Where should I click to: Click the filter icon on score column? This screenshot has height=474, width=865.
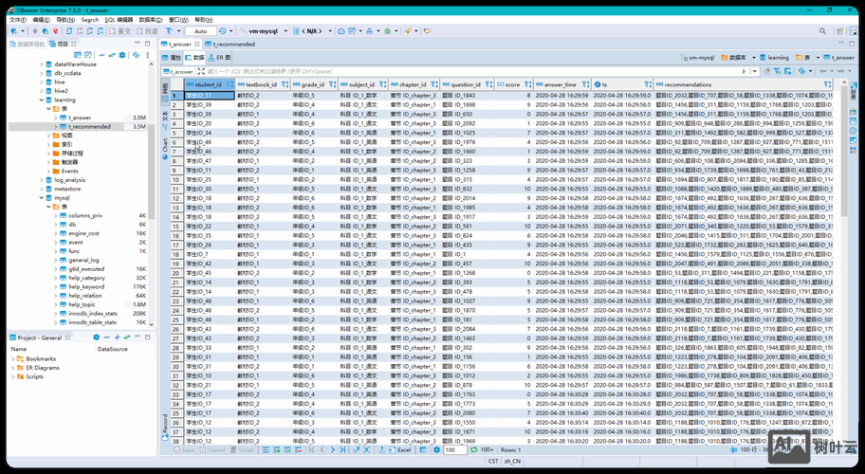526,84
